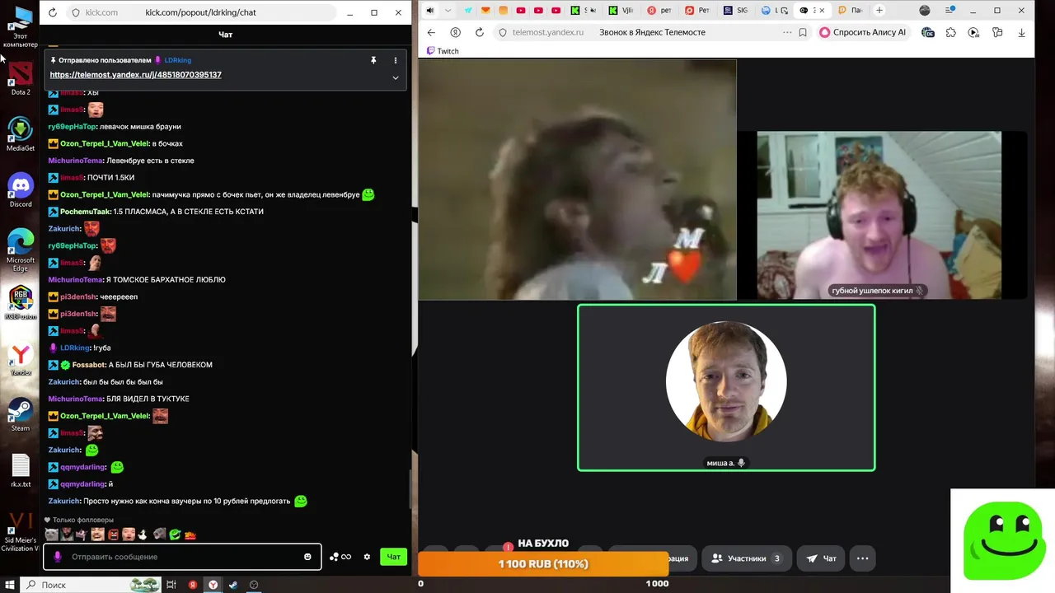Bookmark the Telemost page

pyautogui.click(x=803, y=32)
